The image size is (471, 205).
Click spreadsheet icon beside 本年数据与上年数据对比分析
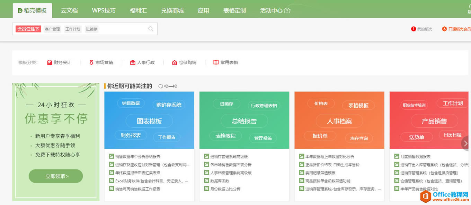[302, 156]
